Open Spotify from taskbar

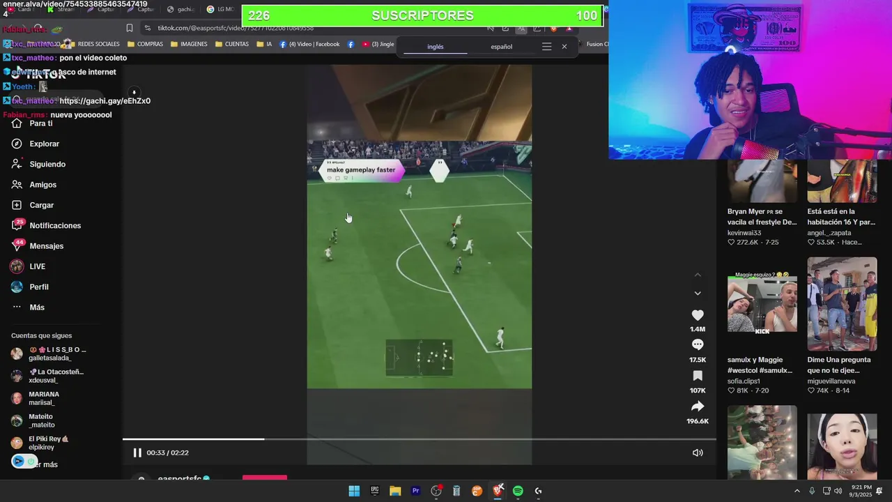point(518,491)
